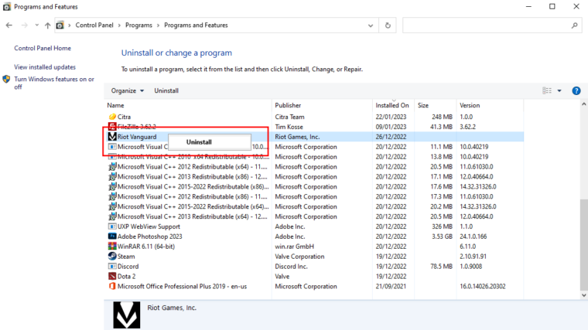
Task: Select the Dota 2 icon
Action: tap(112, 276)
